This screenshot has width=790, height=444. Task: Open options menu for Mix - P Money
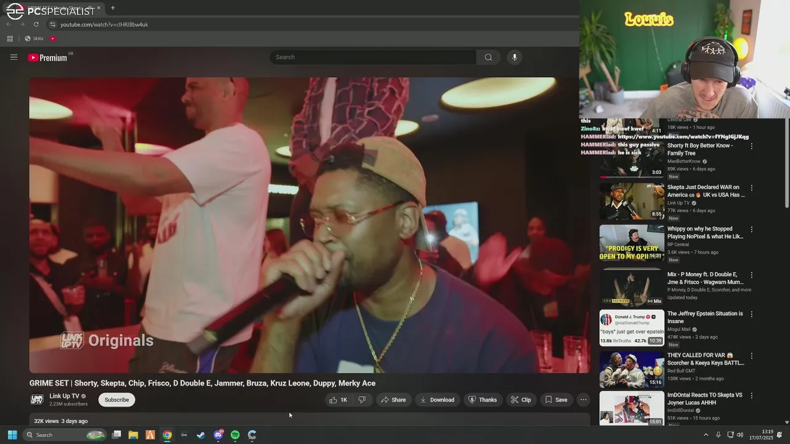(752, 275)
